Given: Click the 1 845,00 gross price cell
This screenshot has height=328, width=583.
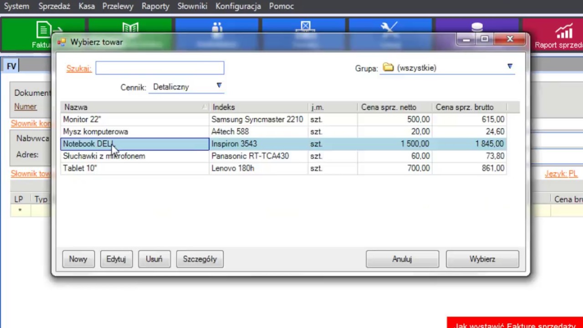Looking at the screenshot, I should pos(469,144).
